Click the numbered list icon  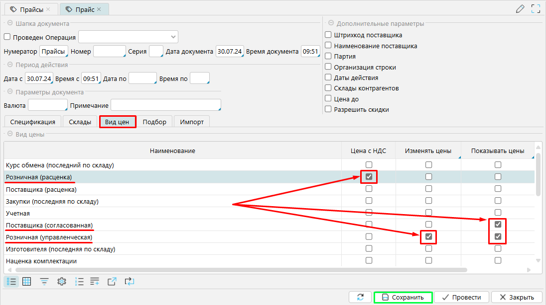(x=79, y=281)
